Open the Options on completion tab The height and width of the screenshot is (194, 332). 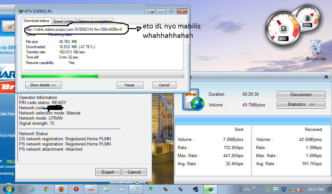click(94, 21)
